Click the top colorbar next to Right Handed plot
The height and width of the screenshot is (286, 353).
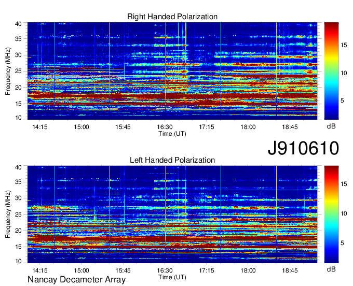[331, 71]
